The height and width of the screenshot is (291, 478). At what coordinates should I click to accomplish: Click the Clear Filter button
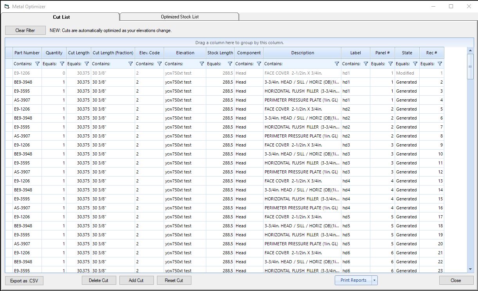(25, 30)
